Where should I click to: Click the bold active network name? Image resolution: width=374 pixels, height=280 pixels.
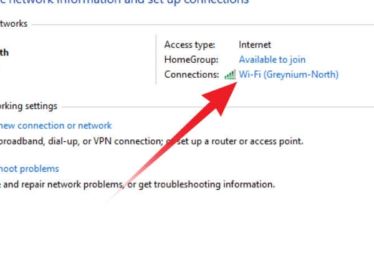tap(5, 52)
